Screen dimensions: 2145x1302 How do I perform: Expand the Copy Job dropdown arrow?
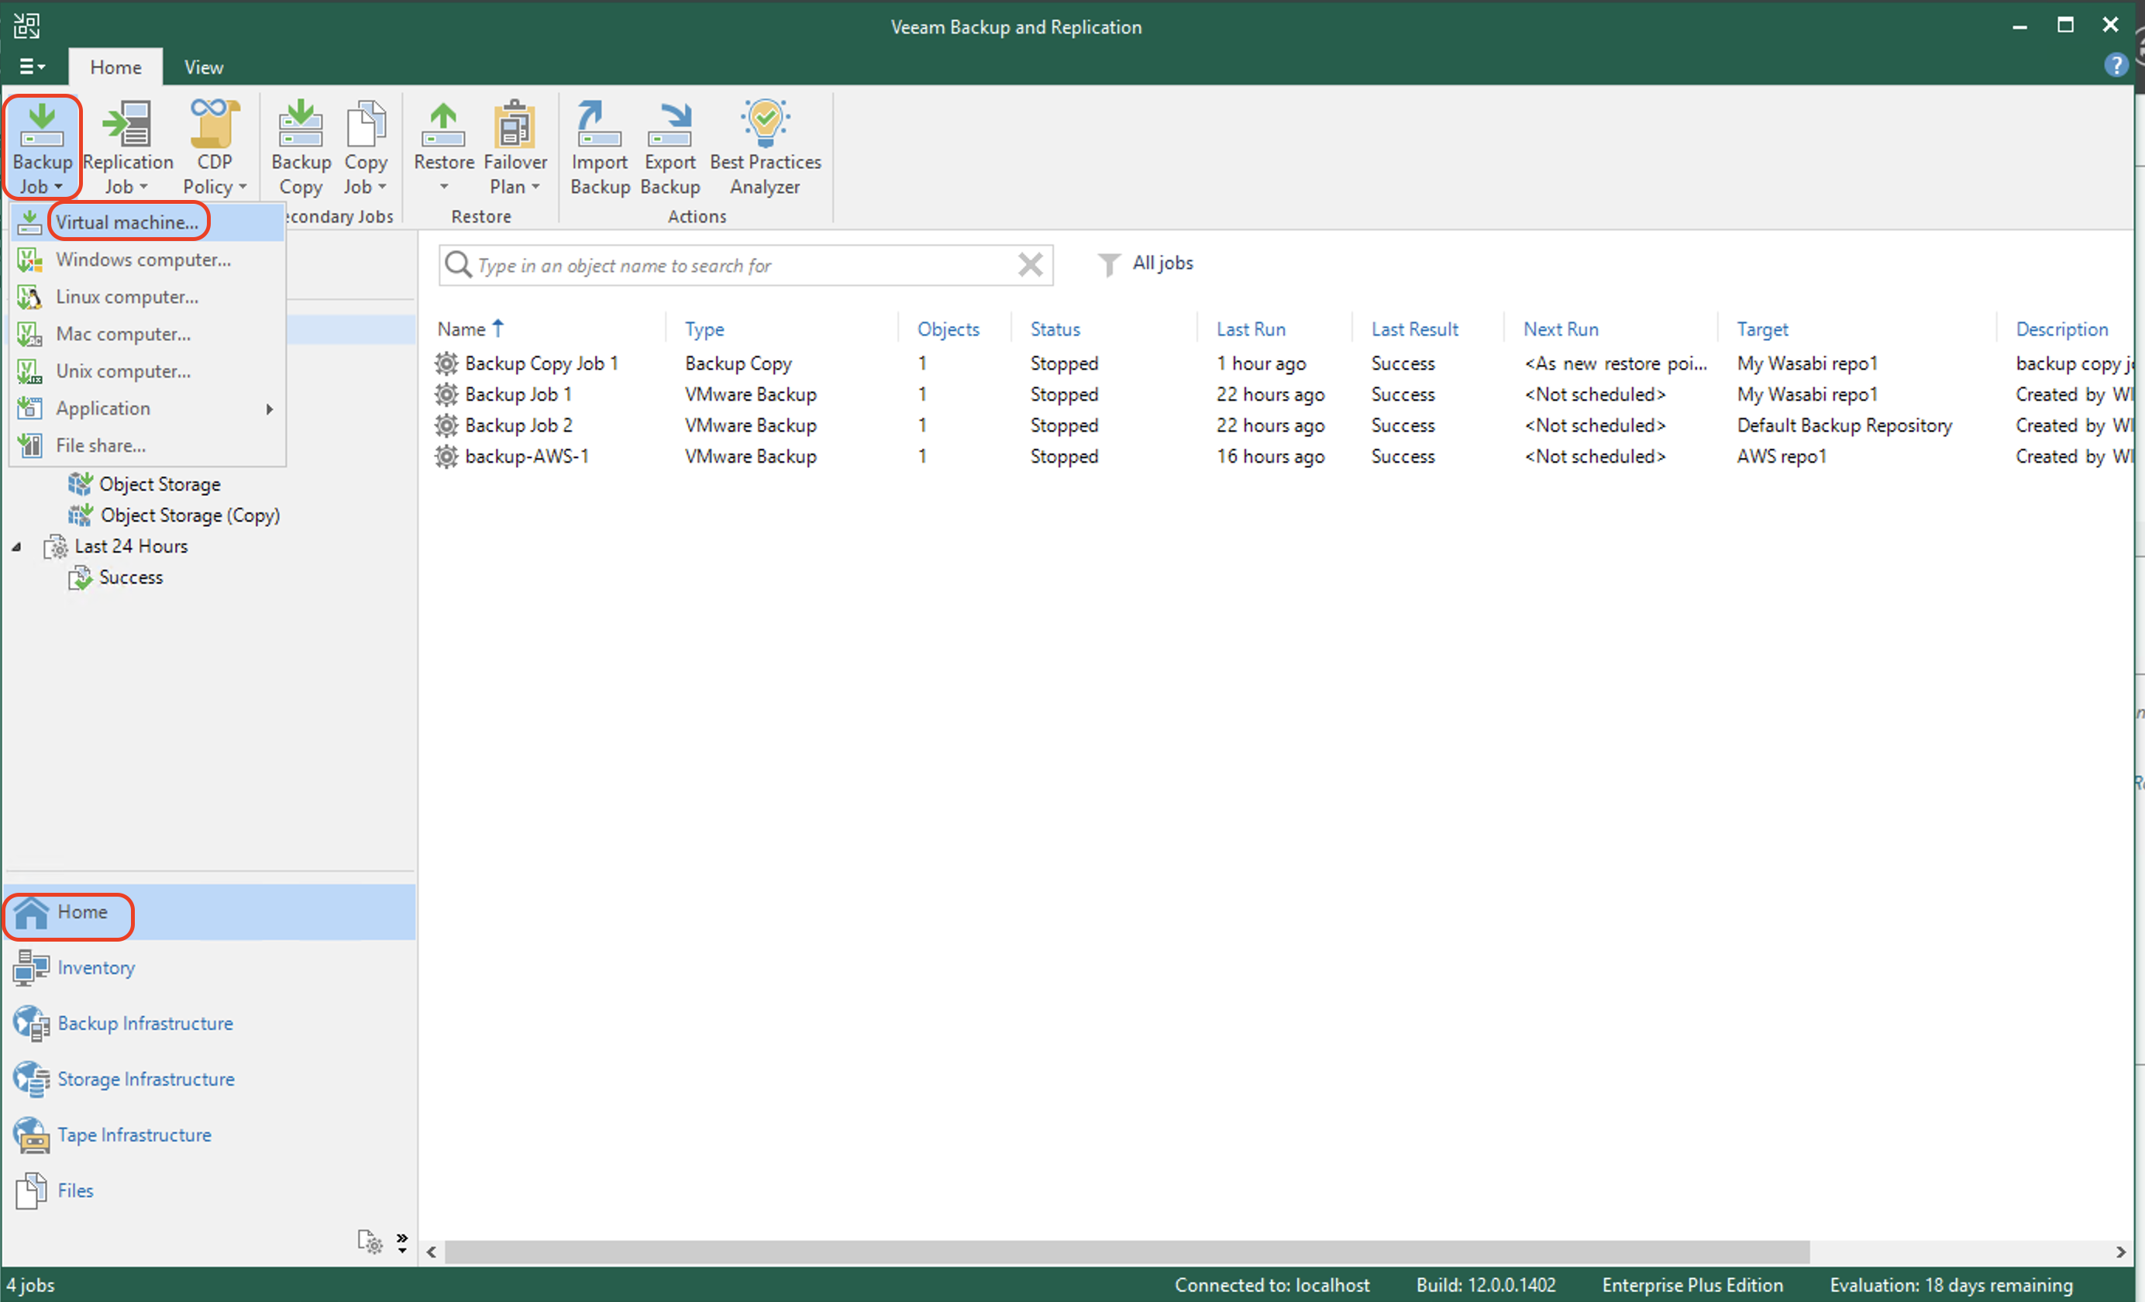[x=381, y=188]
